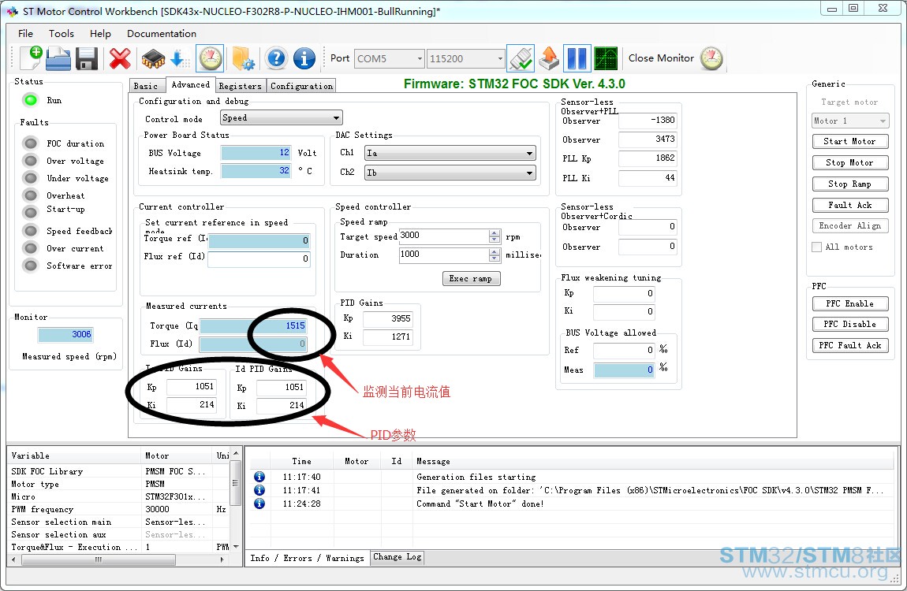Open the green plotter graph icon
The height and width of the screenshot is (591, 907).
(606, 58)
